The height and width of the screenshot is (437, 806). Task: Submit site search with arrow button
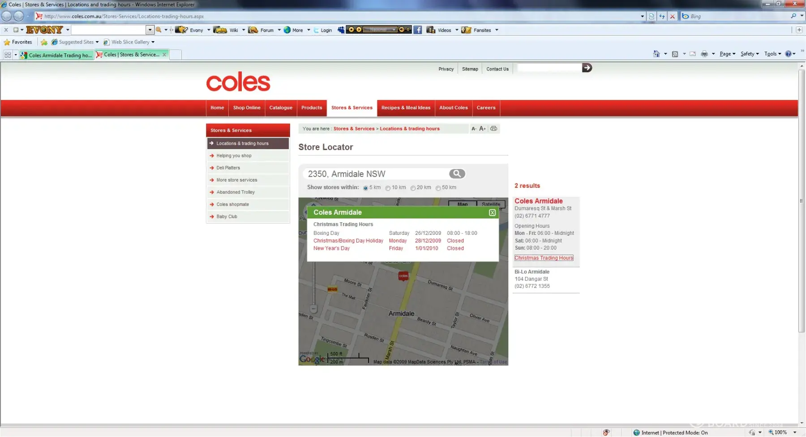[x=587, y=68]
